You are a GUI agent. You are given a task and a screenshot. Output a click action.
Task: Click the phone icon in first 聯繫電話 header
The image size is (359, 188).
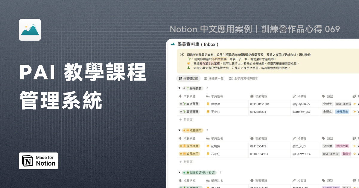coord(252,96)
